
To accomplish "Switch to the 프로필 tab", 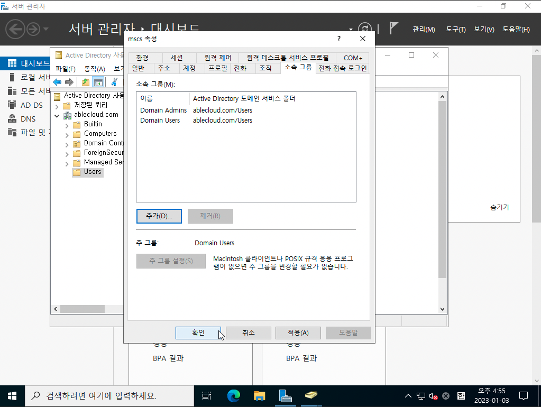I will coord(217,68).
